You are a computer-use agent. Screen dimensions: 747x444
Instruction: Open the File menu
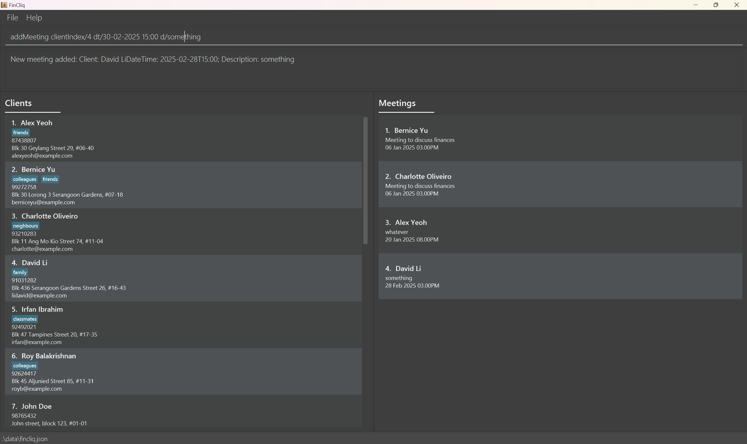(x=13, y=18)
